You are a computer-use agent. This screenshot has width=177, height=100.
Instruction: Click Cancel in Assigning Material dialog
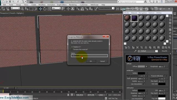click(102, 61)
